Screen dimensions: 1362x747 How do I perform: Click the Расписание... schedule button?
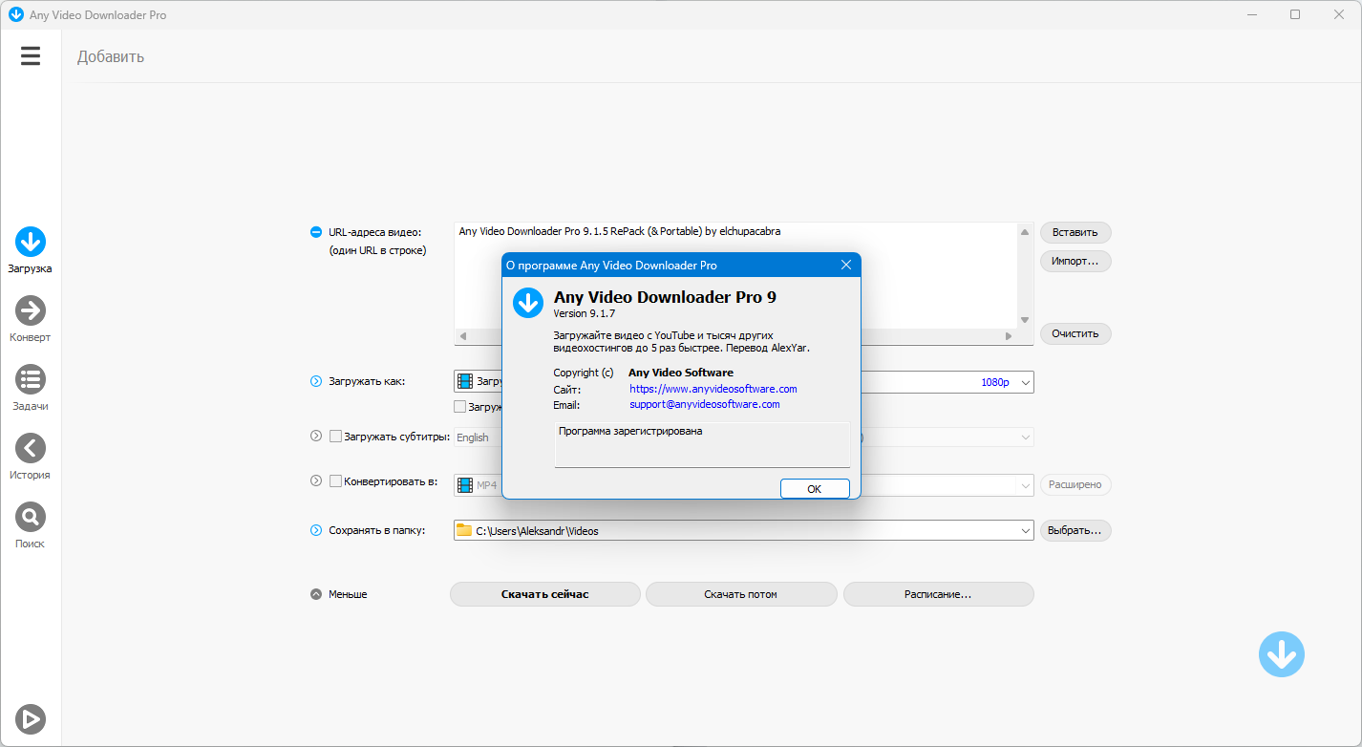[x=938, y=594]
